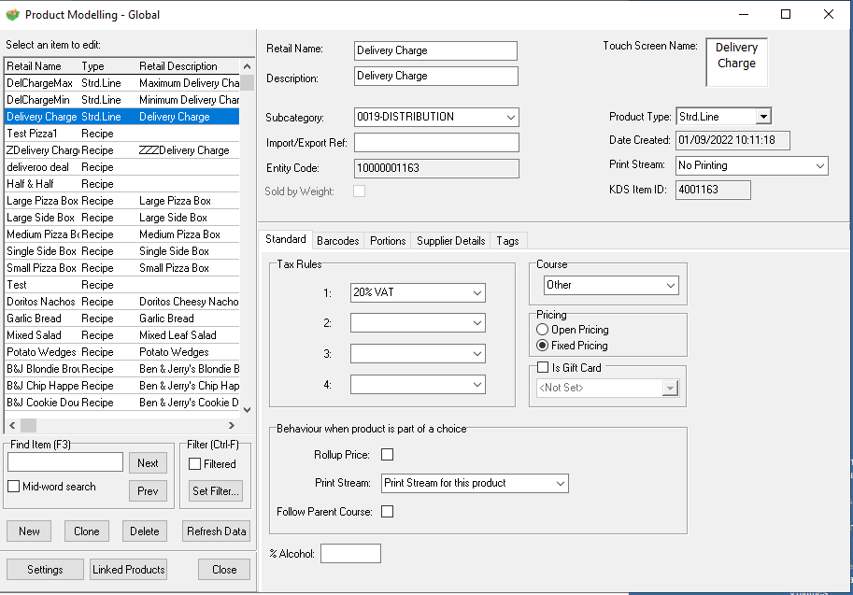Click the % Alcohol input field
Image resolution: width=853 pixels, height=595 pixels.
350,554
